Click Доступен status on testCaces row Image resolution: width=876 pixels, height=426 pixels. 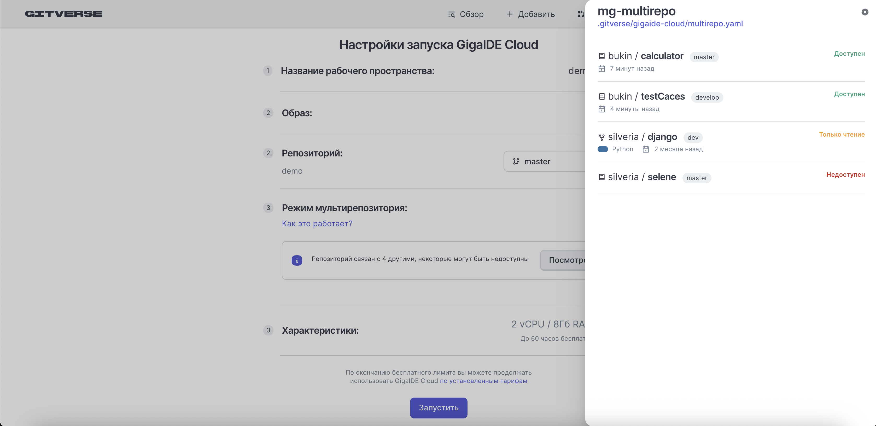[849, 94]
